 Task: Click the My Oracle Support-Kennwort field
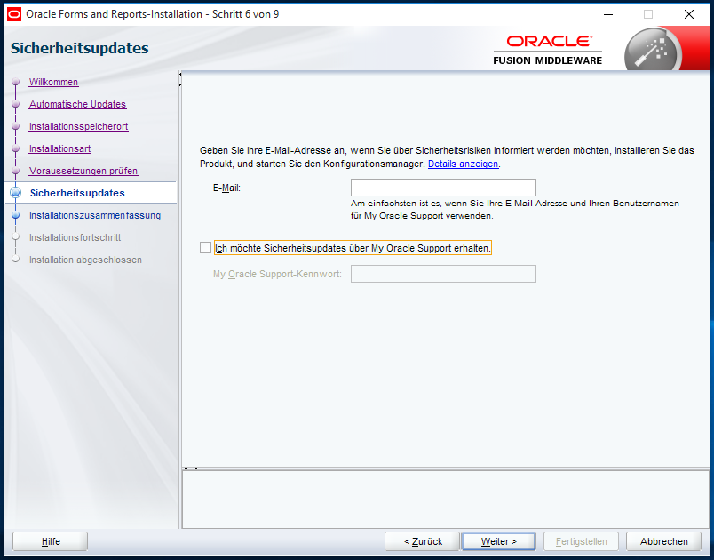pyautogui.click(x=443, y=274)
